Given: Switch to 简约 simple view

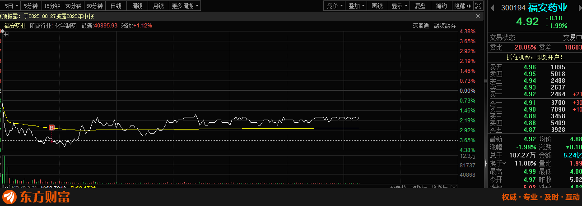Looking at the screenshot, I should click(442, 6).
